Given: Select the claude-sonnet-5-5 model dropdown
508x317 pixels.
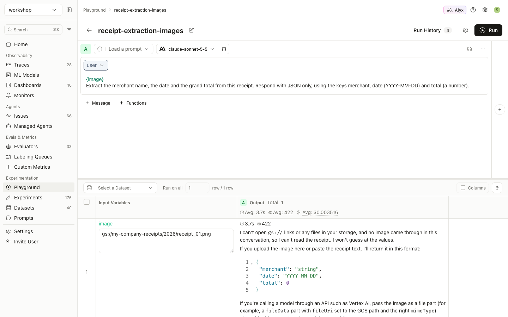Looking at the screenshot, I should click(x=187, y=49).
